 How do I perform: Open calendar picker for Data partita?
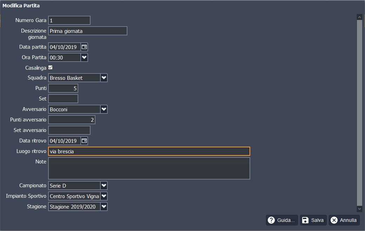[x=84, y=47]
